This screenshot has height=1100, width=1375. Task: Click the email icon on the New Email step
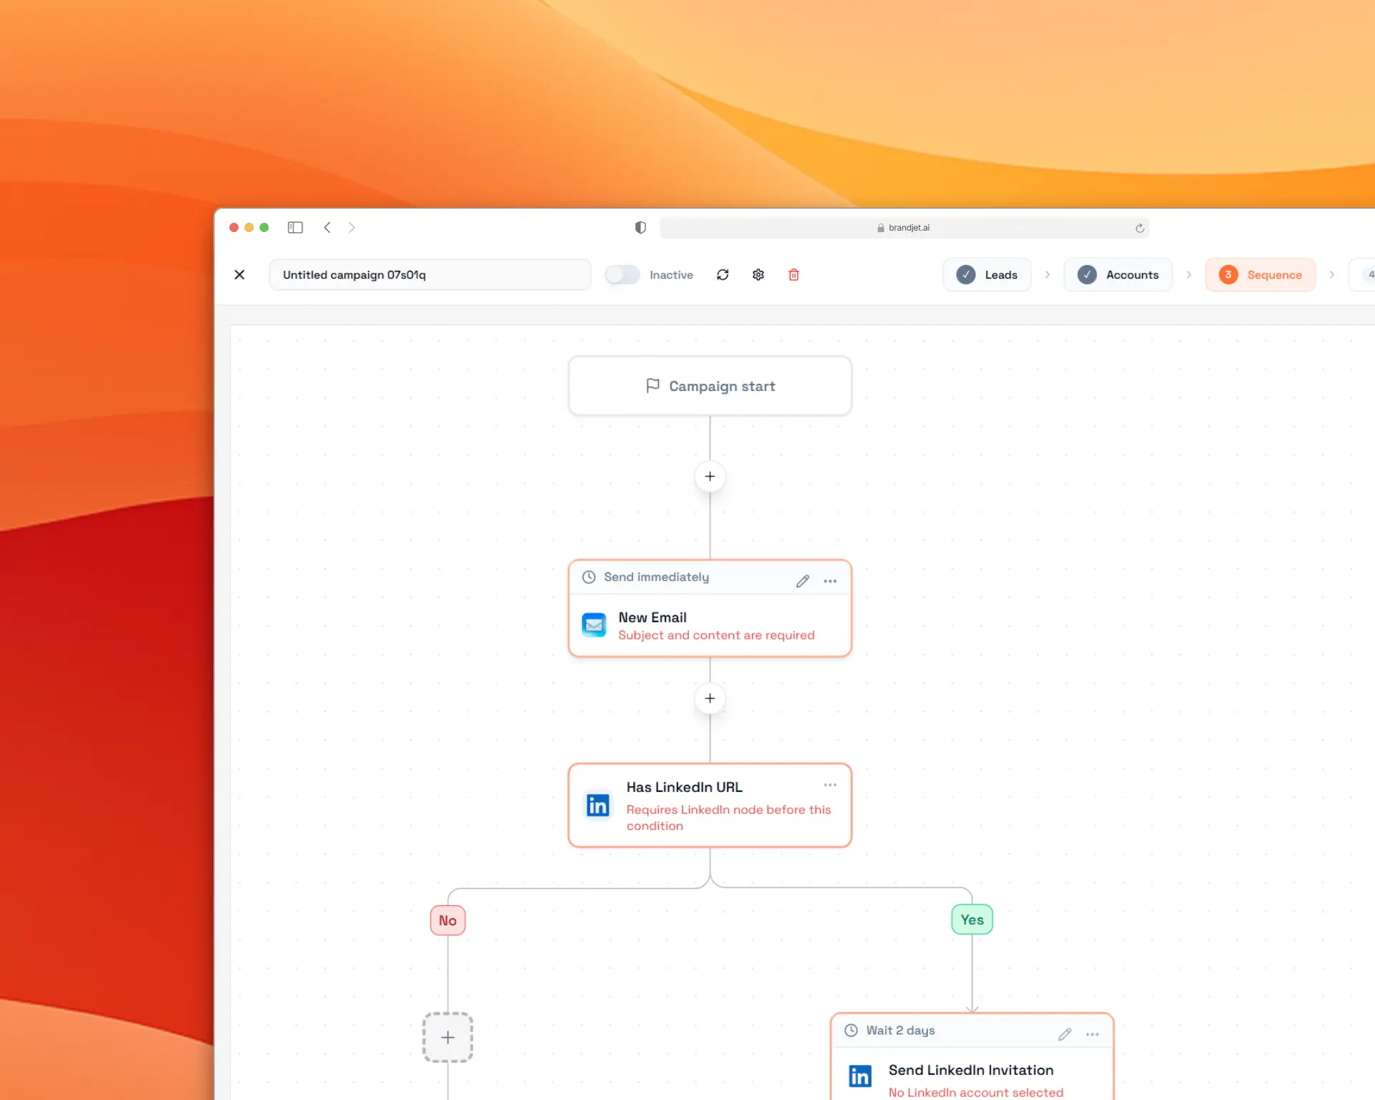click(594, 624)
